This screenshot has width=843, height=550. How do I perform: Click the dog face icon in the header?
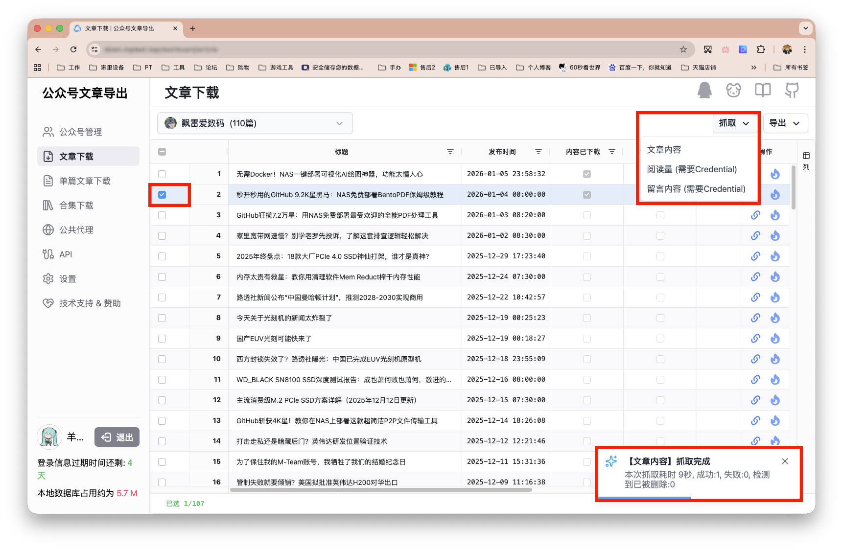[733, 91]
